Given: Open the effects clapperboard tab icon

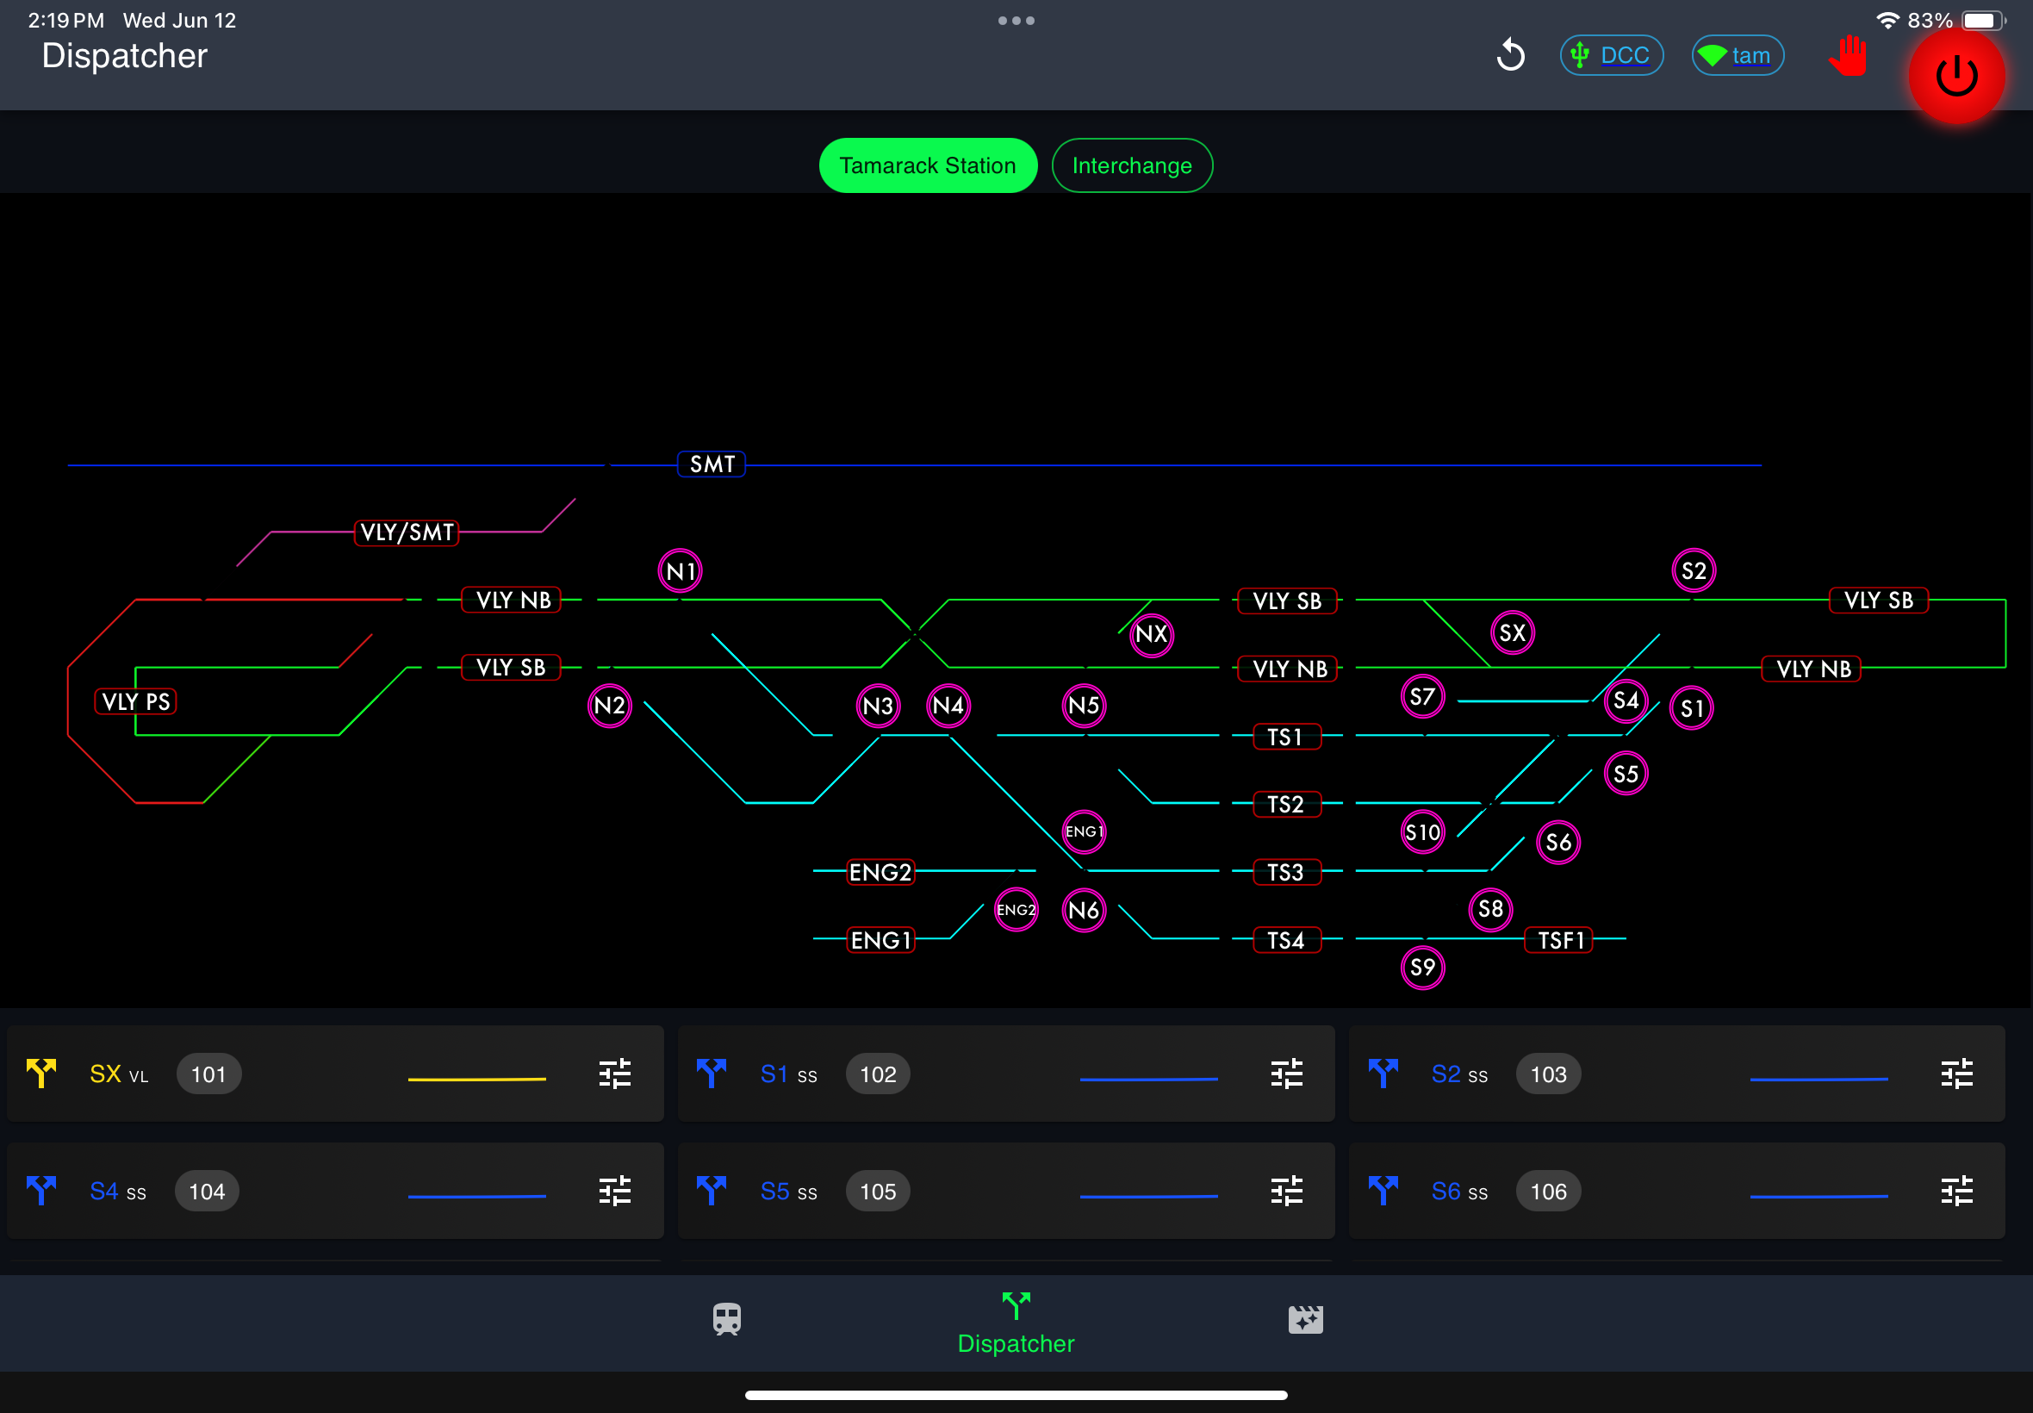Looking at the screenshot, I should pos(1304,1319).
